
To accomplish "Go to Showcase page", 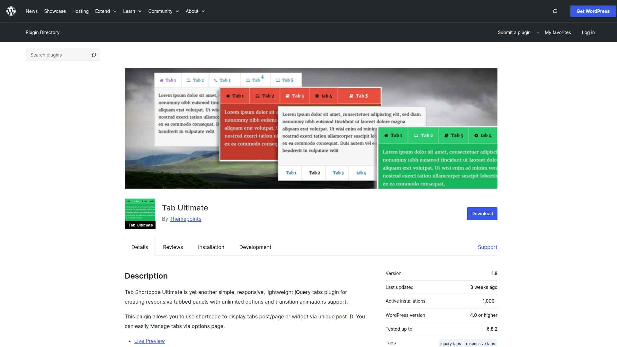I will [55, 11].
